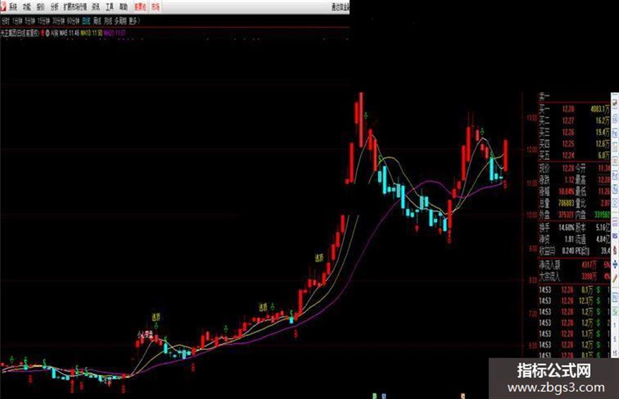Select the 周线 weekly period tab
This screenshot has height=399, width=619.
pos(97,20)
